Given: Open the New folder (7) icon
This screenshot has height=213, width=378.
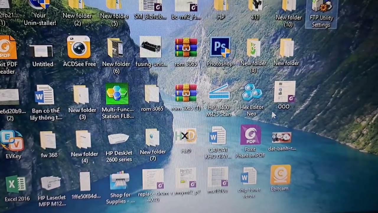Looking at the screenshot, I should pyautogui.click(x=152, y=137).
